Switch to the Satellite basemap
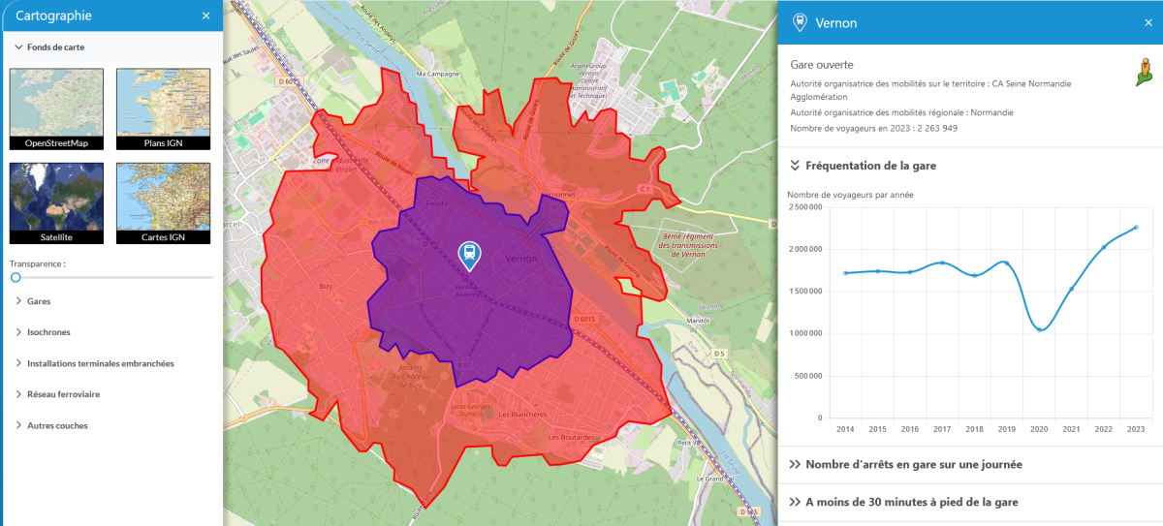 coord(57,202)
